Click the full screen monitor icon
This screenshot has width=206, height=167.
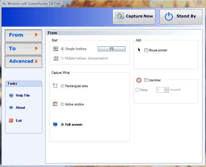(55, 124)
